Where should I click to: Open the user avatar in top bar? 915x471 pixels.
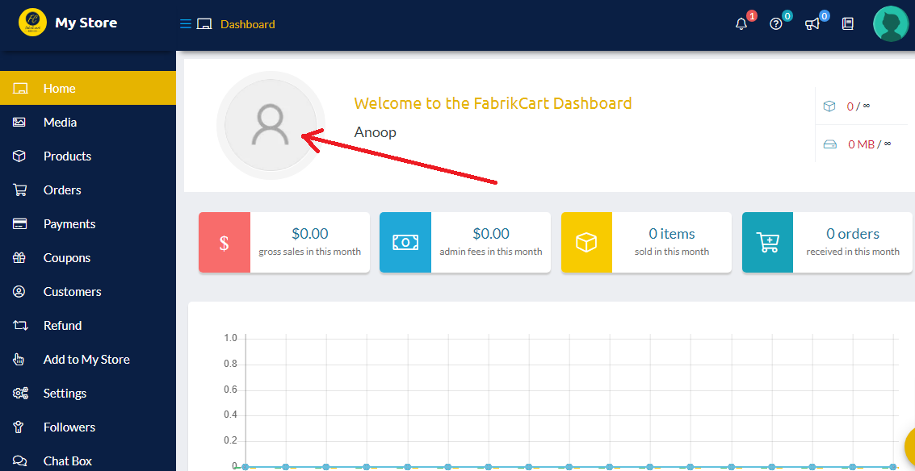click(891, 24)
